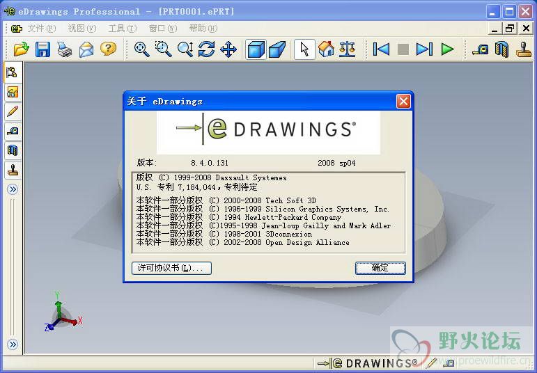Advance with the Next view button
This screenshot has width=537, height=373.
425,49
